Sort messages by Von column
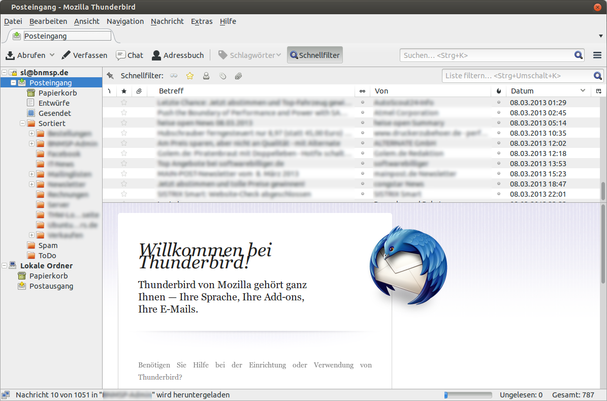The image size is (607, 401). point(430,91)
